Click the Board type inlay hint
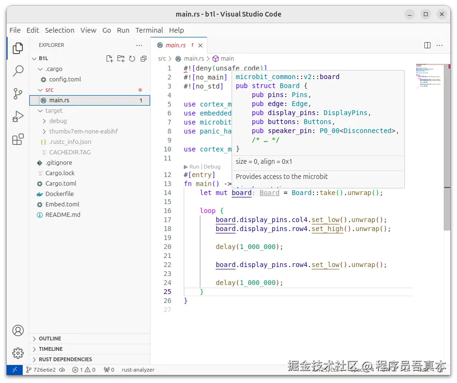This screenshot has height=383, width=457. click(269, 193)
